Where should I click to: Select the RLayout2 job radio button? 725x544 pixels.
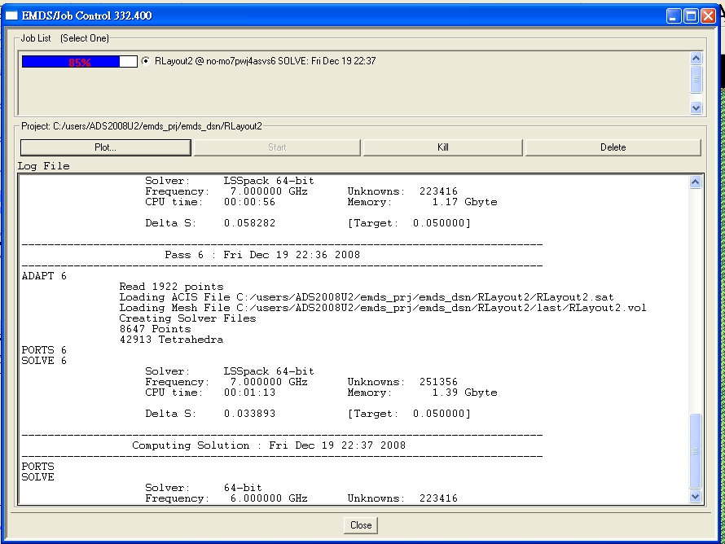click(146, 61)
